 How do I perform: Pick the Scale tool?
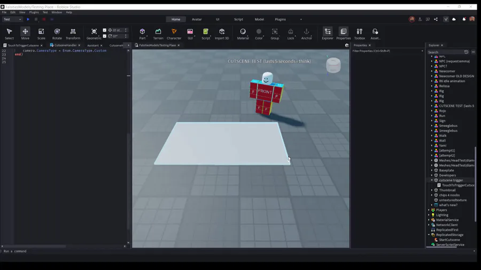click(x=41, y=34)
